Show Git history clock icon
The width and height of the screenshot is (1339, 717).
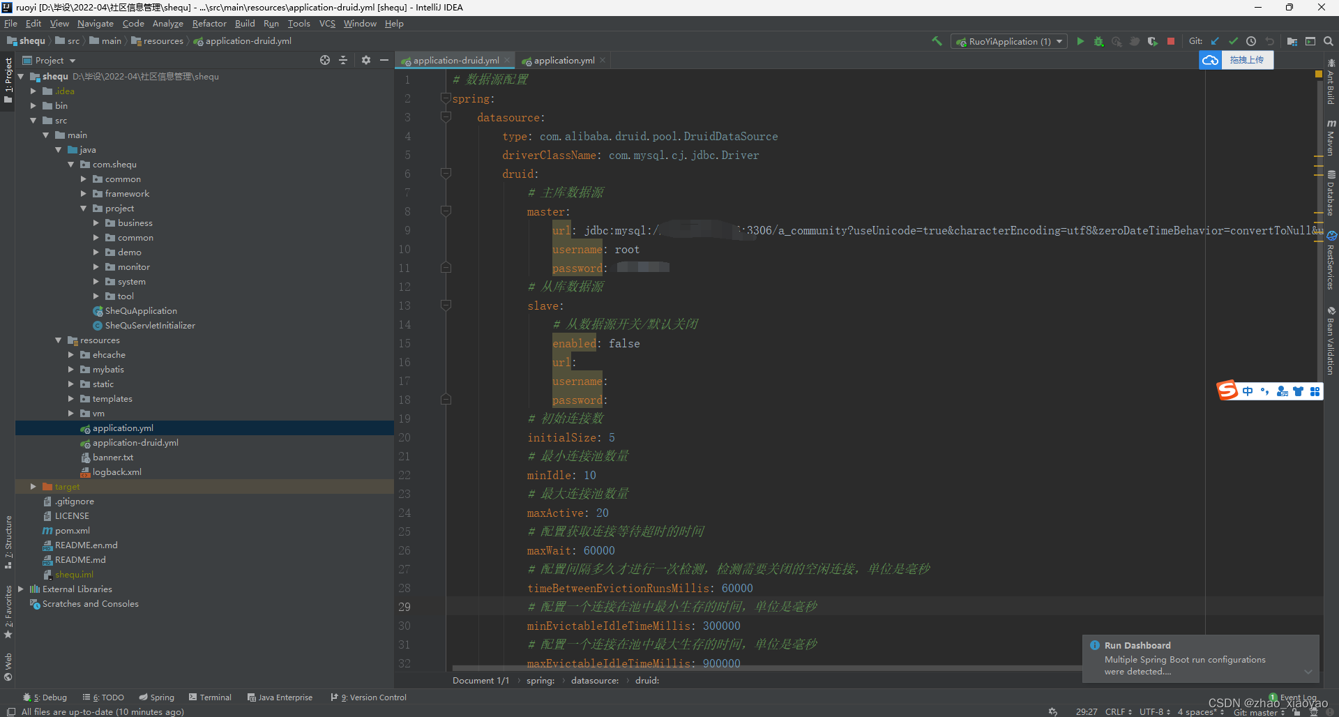pos(1251,41)
